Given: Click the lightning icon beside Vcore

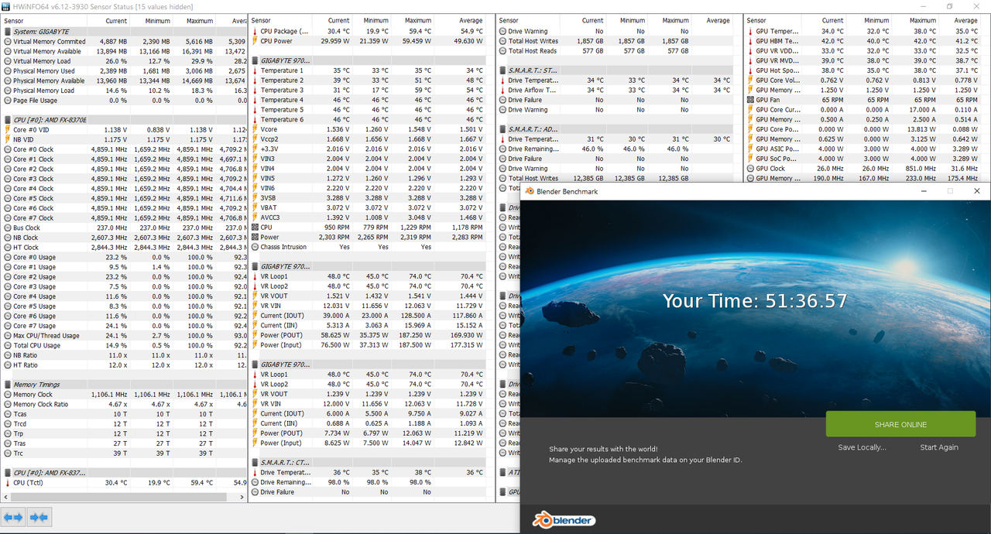Looking at the screenshot, I should [x=255, y=129].
